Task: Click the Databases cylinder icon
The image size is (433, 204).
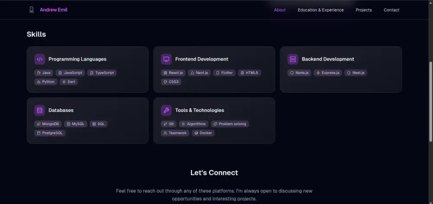Action: (x=40, y=110)
